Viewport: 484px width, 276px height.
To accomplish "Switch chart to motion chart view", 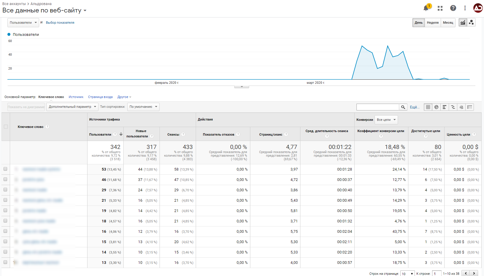I will (471, 23).
